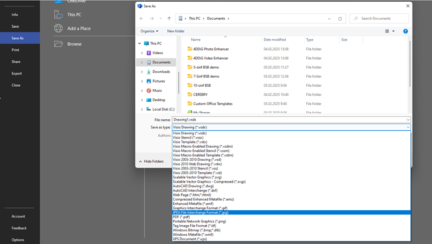The image size is (432, 244).
Task: Choose JPEG File Interchange Format (*.jpg)
Action: point(291,213)
